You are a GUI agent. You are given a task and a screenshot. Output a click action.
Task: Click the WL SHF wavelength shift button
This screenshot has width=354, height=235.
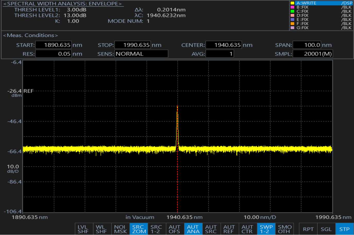(101, 229)
